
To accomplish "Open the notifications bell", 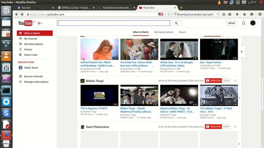I will [x=244, y=23].
